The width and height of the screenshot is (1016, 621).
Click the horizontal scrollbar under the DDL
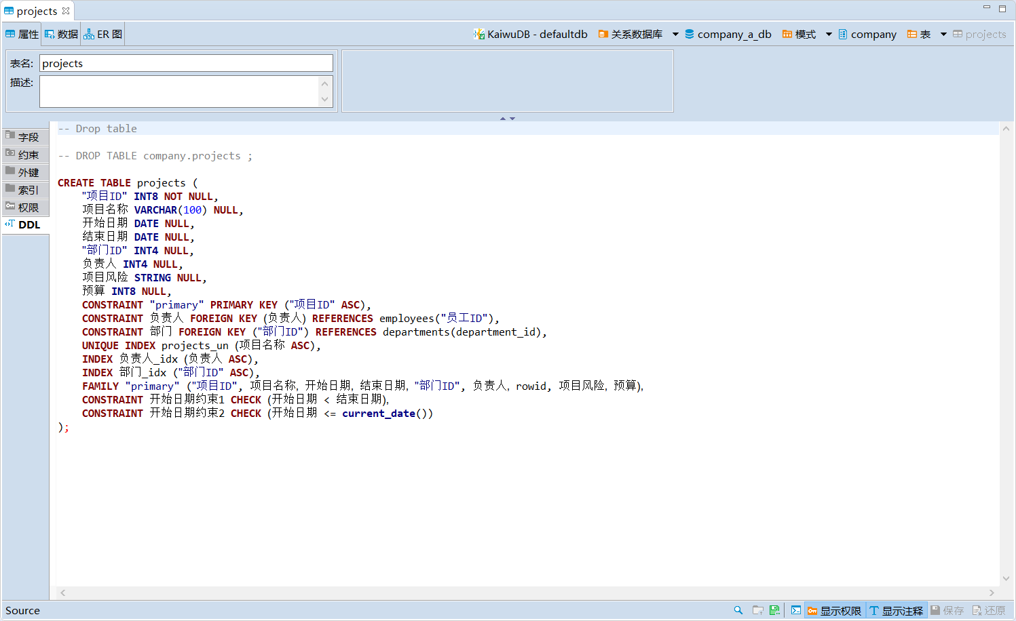(527, 593)
